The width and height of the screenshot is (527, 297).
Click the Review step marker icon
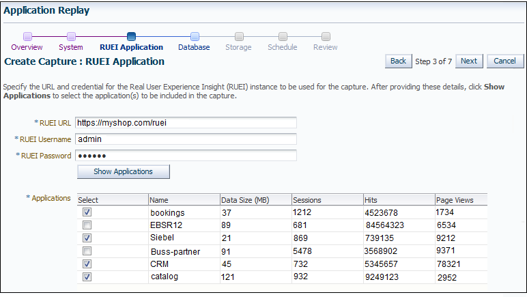[x=326, y=36]
